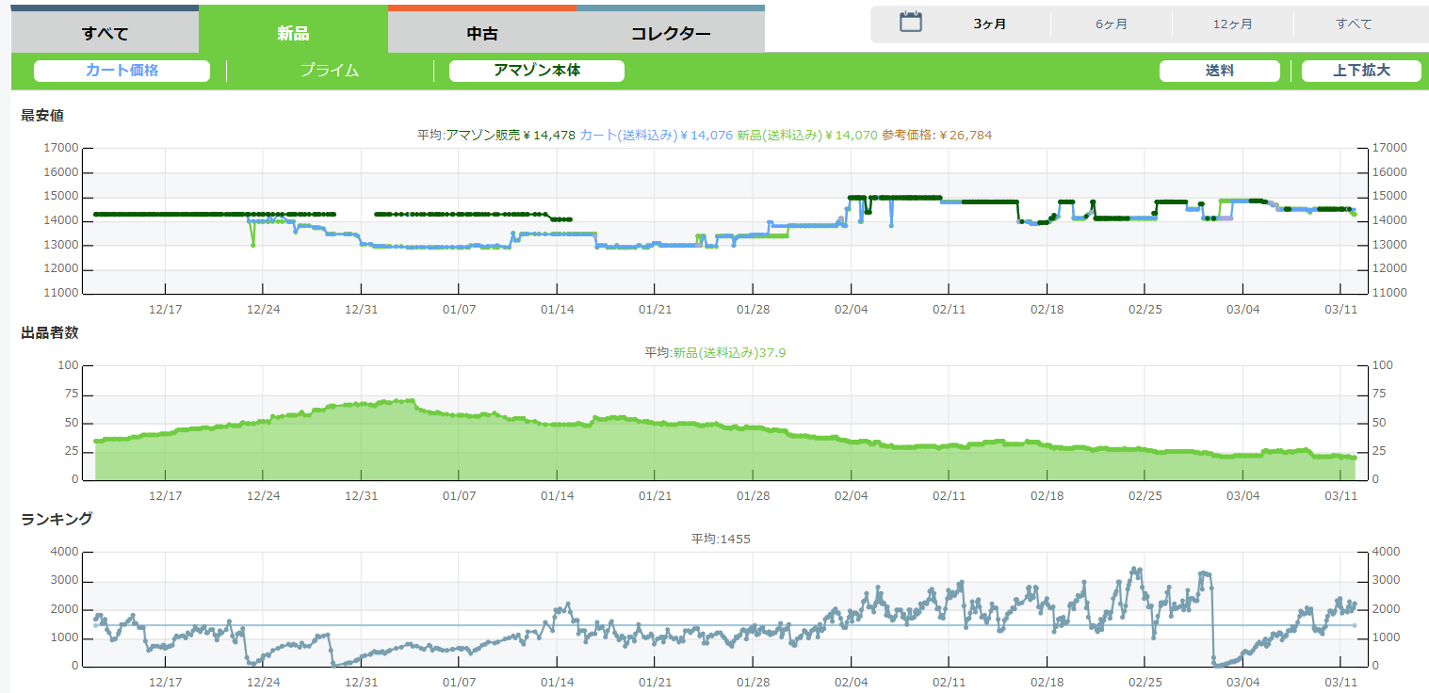Image resolution: width=1429 pixels, height=693 pixels.
Task: Switch to the すべて condition tab
Action: point(105,34)
